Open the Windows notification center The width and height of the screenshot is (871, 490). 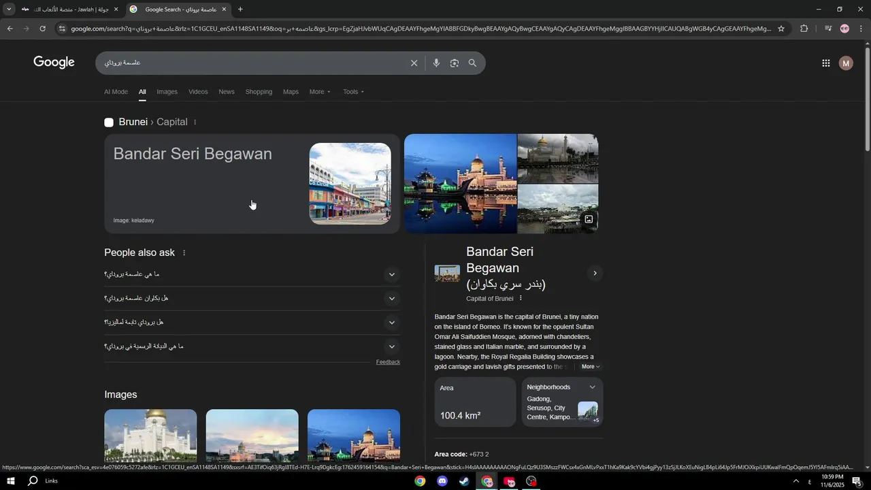tap(856, 481)
